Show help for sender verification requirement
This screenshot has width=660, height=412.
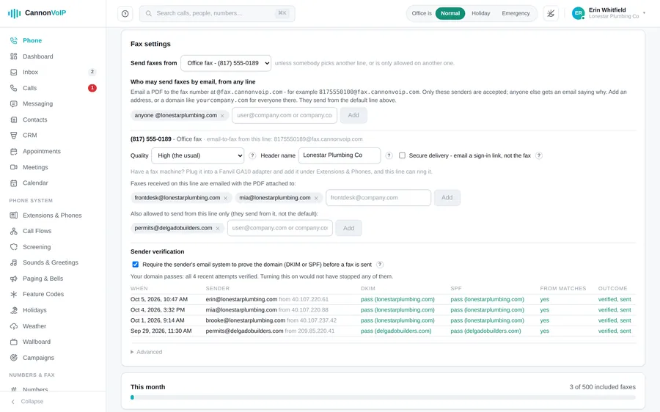click(x=380, y=265)
